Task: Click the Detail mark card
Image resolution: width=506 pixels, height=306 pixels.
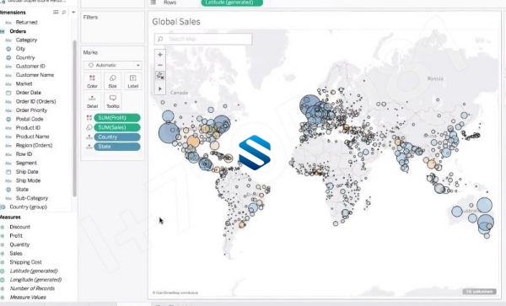Action: [x=92, y=101]
